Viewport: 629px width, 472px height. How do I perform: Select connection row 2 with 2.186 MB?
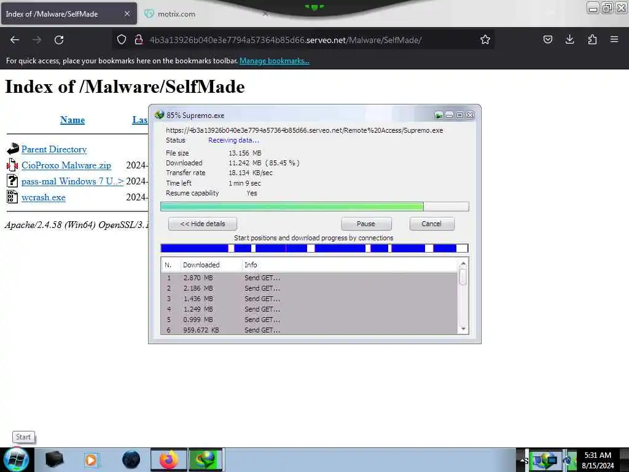point(309,288)
